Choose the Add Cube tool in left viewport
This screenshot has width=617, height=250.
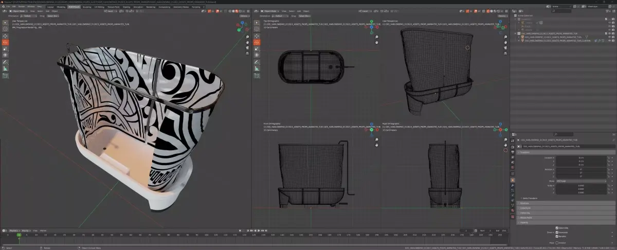(5, 76)
